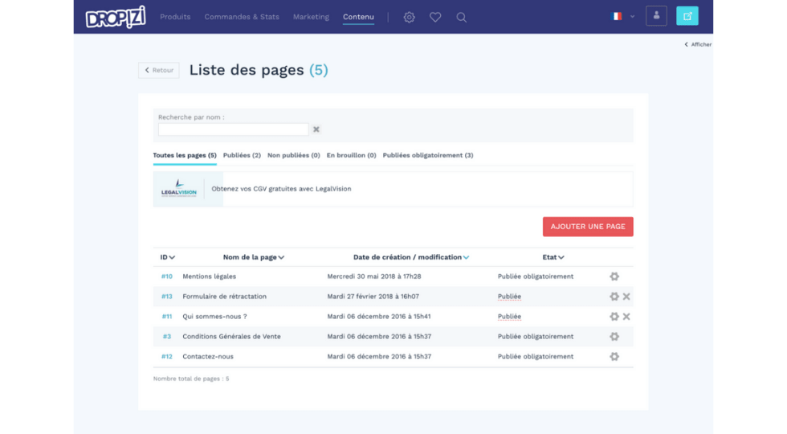Click date Mardi 27 février 2018 à 16h07
787x434 pixels.
[373, 297]
